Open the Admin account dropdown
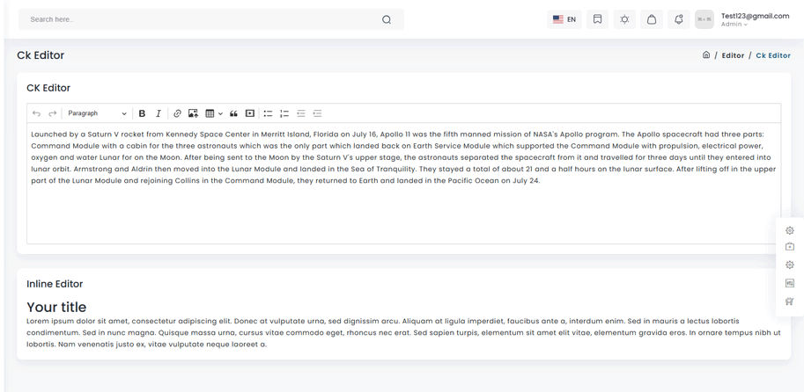Image resolution: width=804 pixels, height=392 pixels. [x=734, y=25]
